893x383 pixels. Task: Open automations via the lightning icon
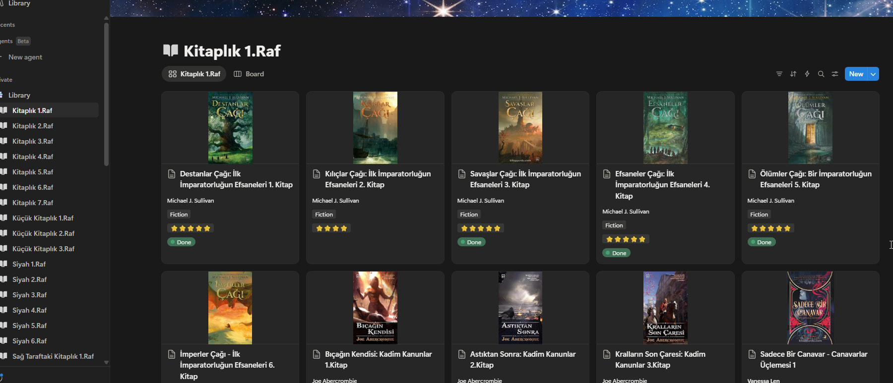[x=807, y=74]
